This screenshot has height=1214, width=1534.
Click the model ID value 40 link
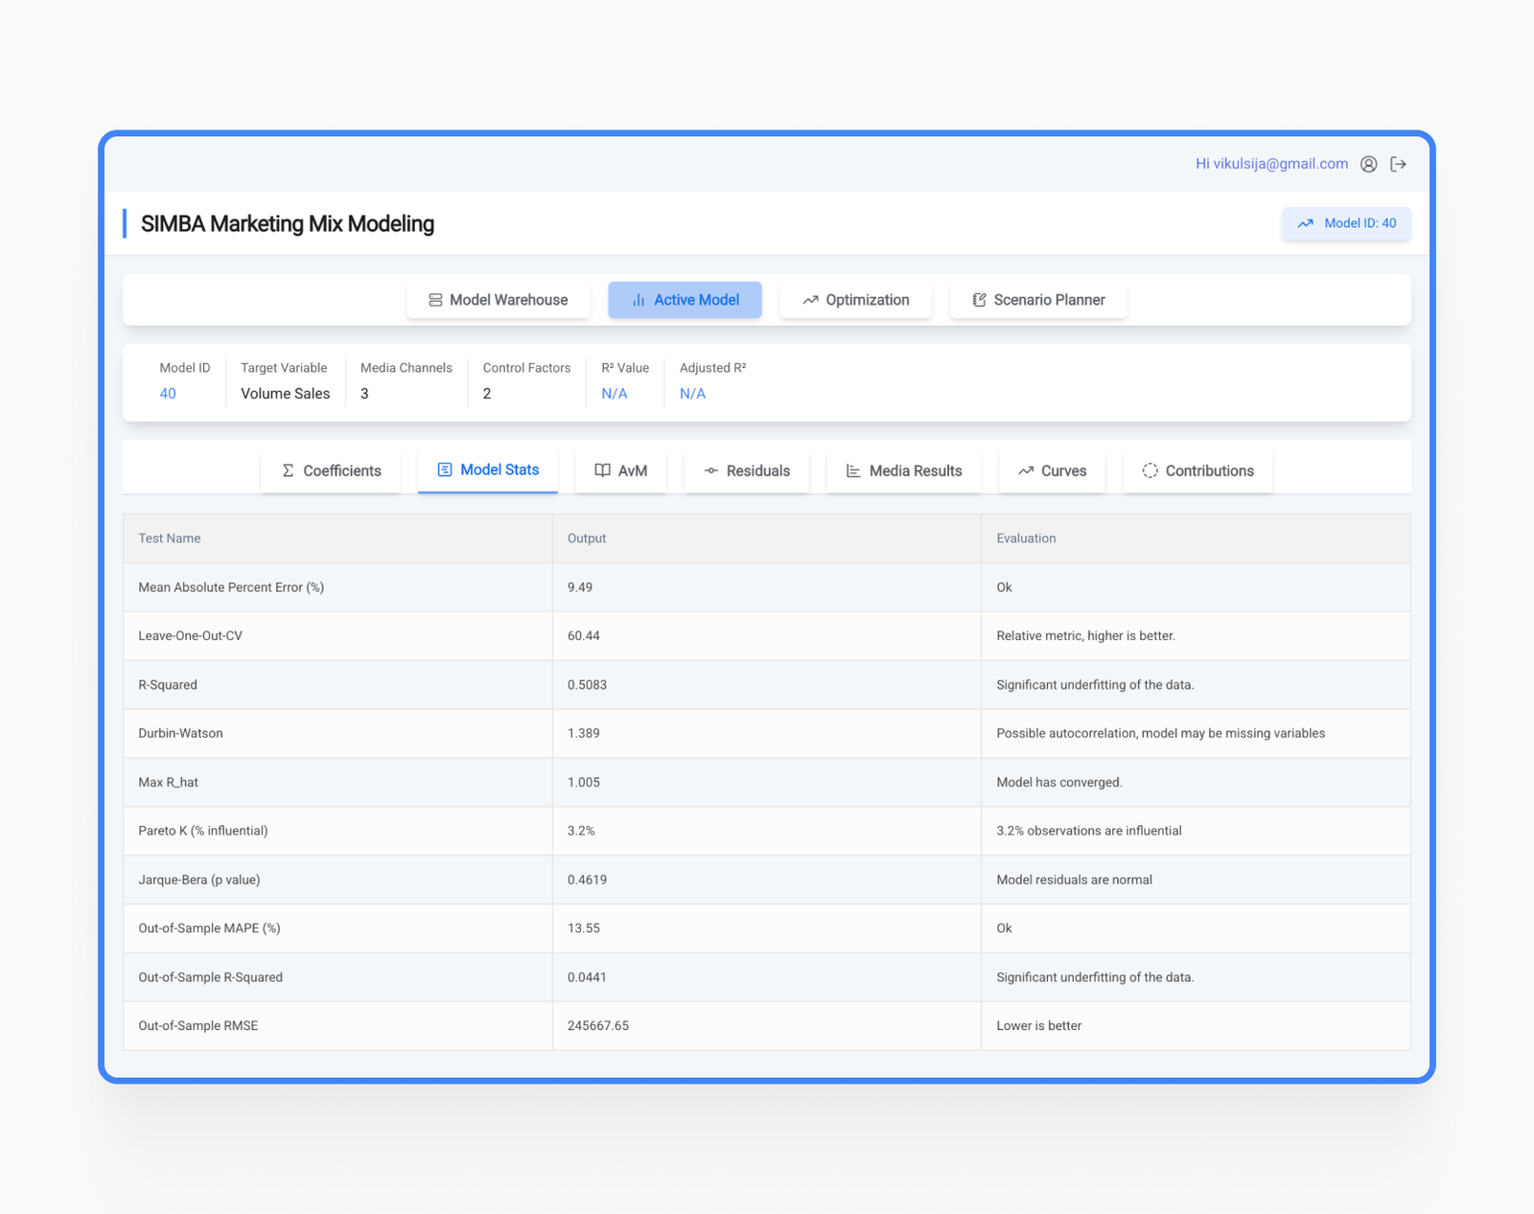point(168,394)
